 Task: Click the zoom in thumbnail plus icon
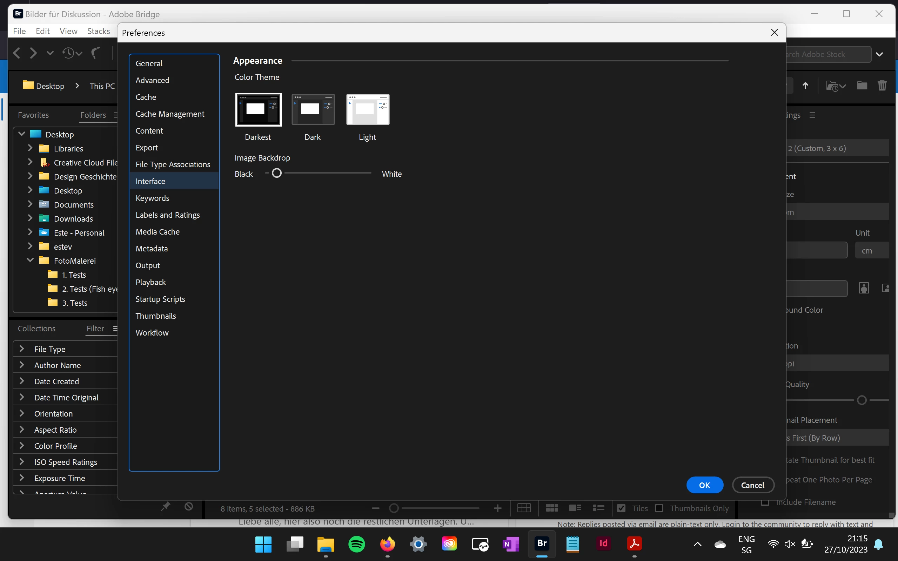click(x=498, y=508)
